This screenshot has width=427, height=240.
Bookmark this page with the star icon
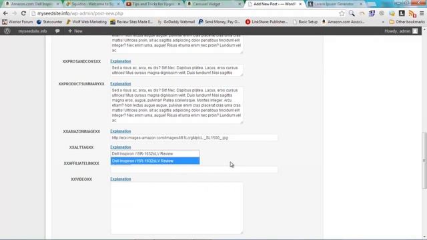tap(342, 13)
